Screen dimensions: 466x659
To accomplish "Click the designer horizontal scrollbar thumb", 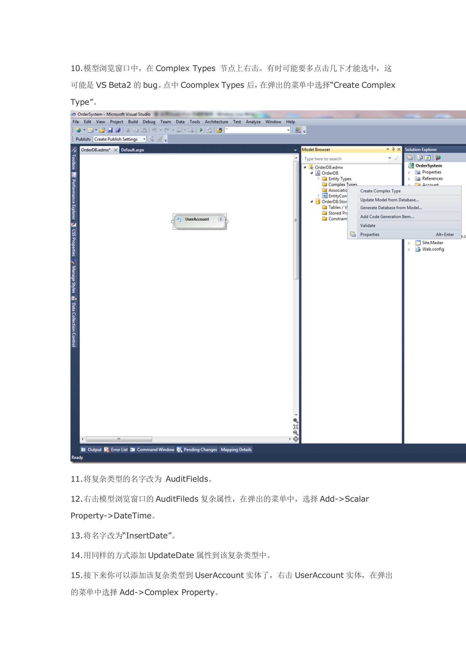I will pos(119,439).
